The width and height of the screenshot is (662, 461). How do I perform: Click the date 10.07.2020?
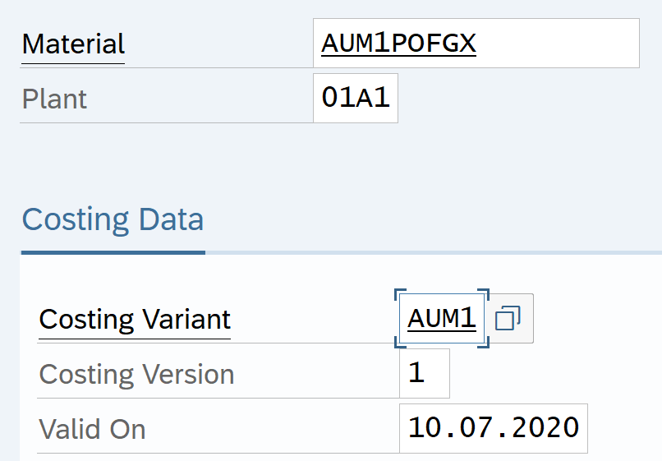coord(494,428)
